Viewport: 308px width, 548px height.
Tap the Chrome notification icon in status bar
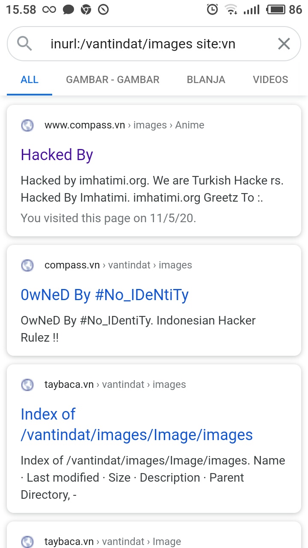point(86,9)
